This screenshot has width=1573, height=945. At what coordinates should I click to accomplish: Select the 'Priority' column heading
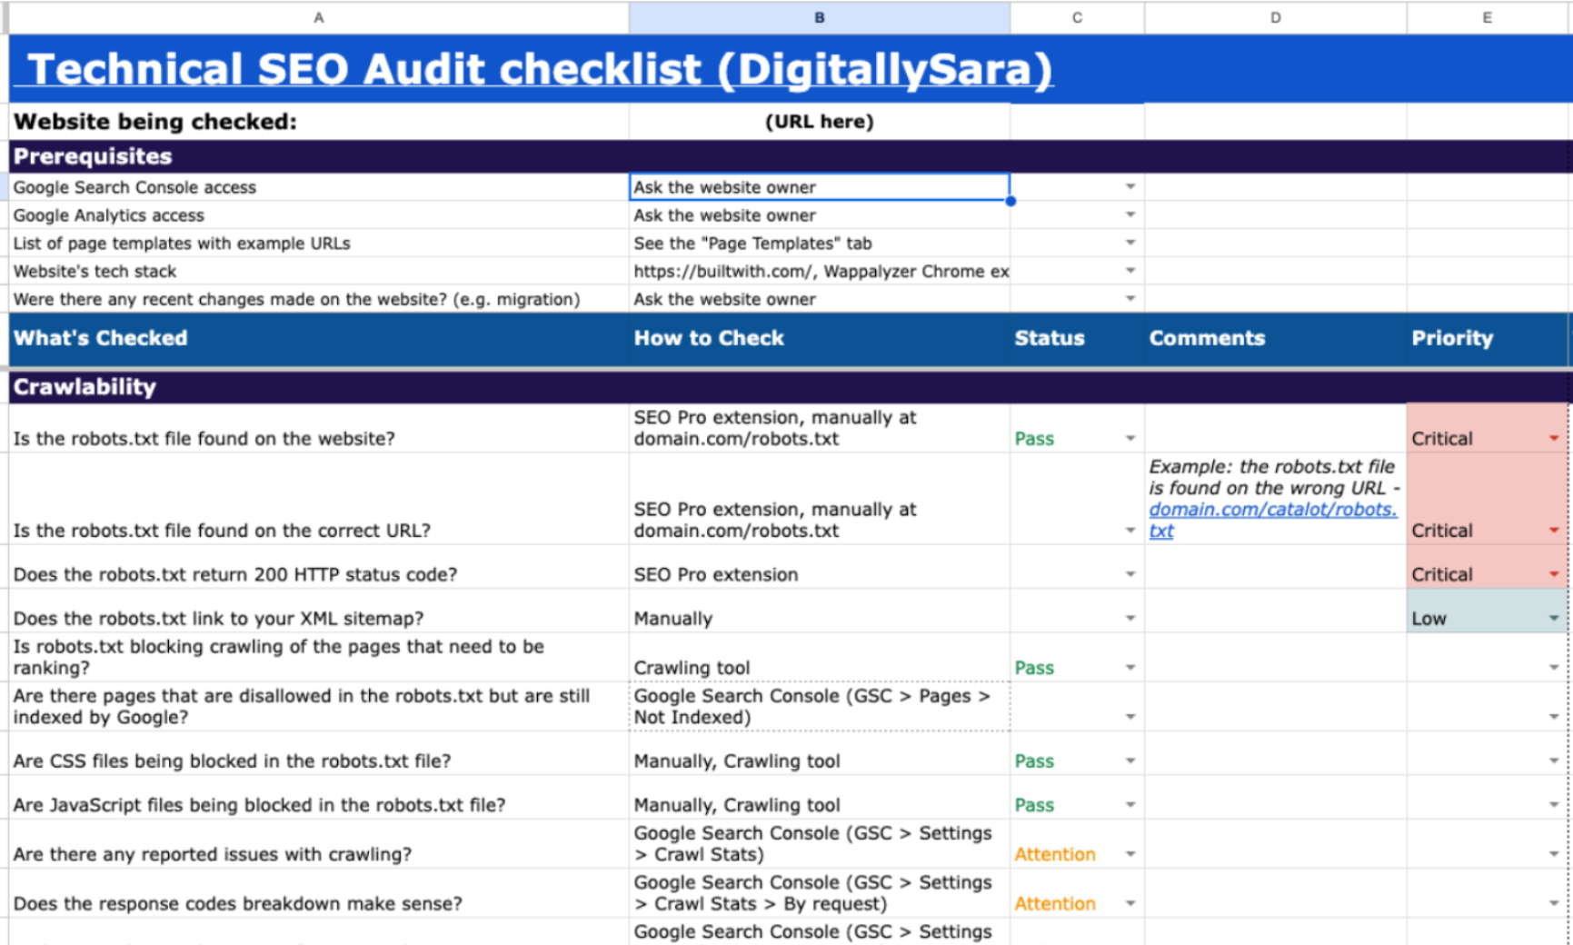click(x=1488, y=339)
